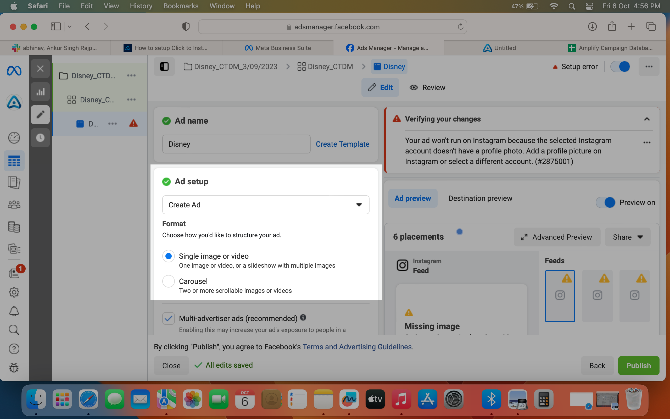Click the Safari Share icon
Screen dimensions: 670x419
click(x=612, y=26)
